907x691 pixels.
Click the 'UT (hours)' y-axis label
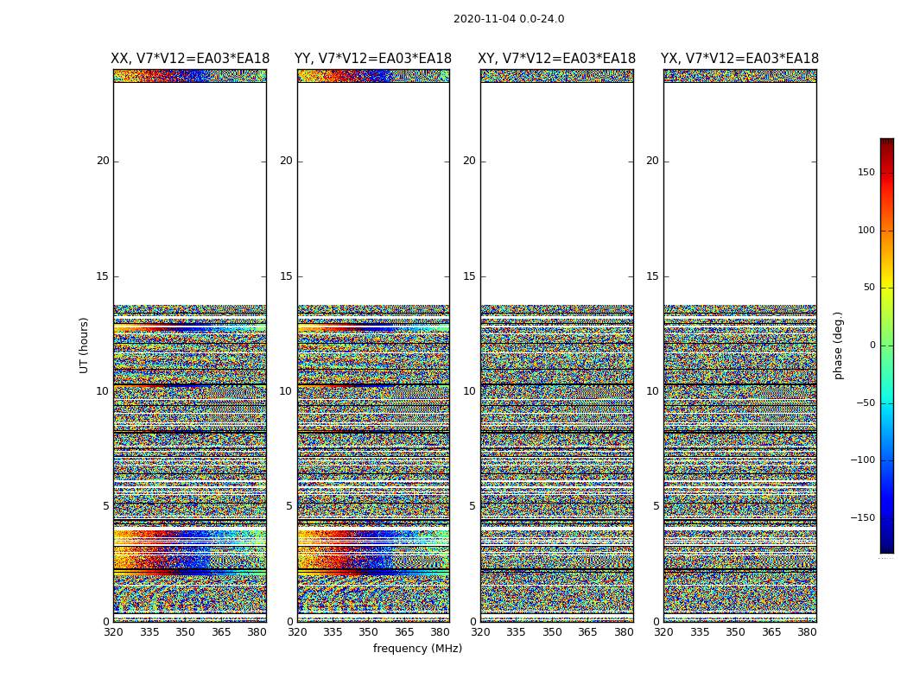[x=84, y=345]
